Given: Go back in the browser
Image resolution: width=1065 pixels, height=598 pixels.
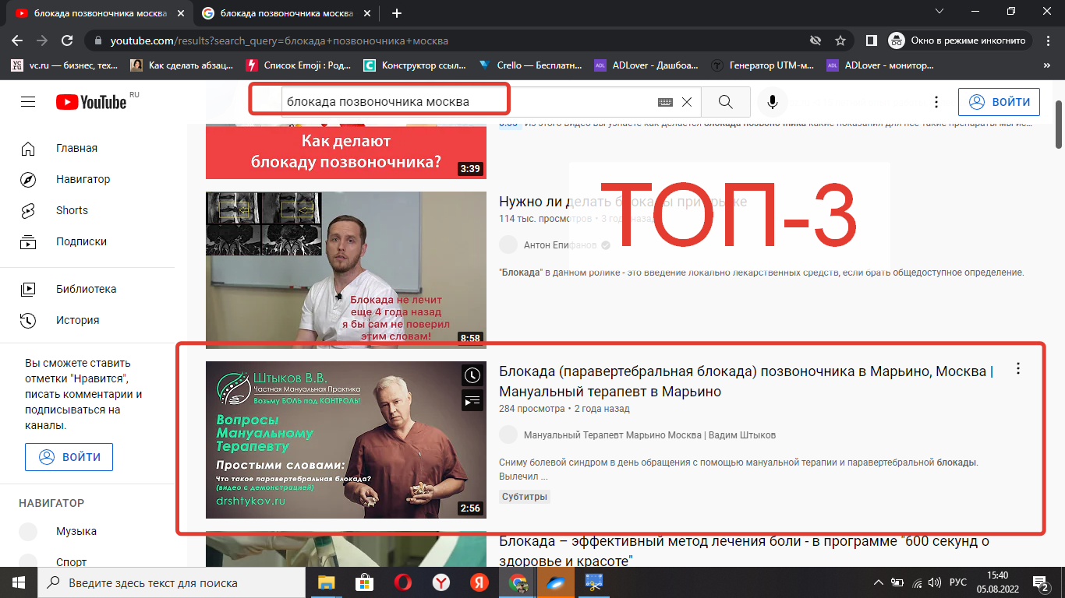Looking at the screenshot, I should tap(17, 40).
